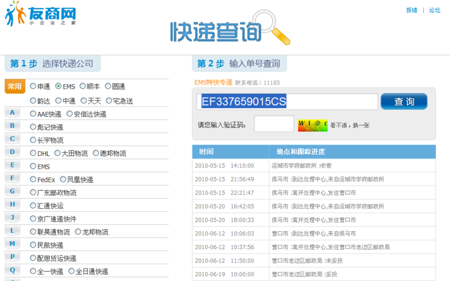
Task: Choose 安信达快递 radio button
Action: (70, 114)
